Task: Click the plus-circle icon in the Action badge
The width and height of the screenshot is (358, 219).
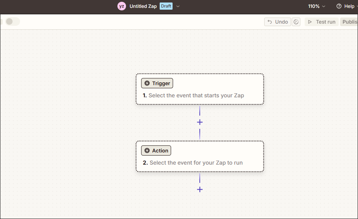Action: point(146,150)
